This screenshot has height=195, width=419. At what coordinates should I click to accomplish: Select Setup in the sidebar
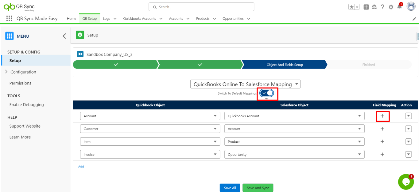coord(36,61)
